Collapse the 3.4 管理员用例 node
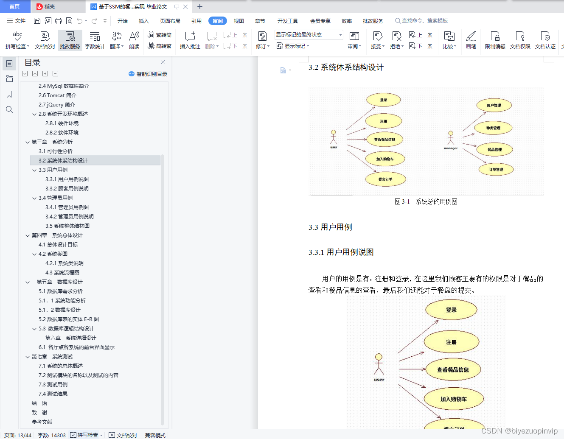Screen dimensions: 564x439 (x=34, y=198)
